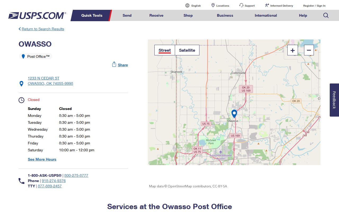
Task: Click the OWASSO heading
Action: point(35,44)
